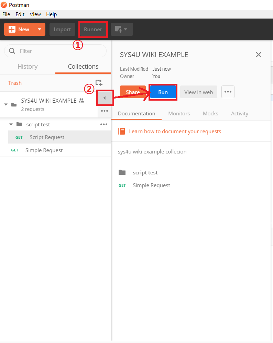
Task: Select the Script Request item
Action: (59, 137)
